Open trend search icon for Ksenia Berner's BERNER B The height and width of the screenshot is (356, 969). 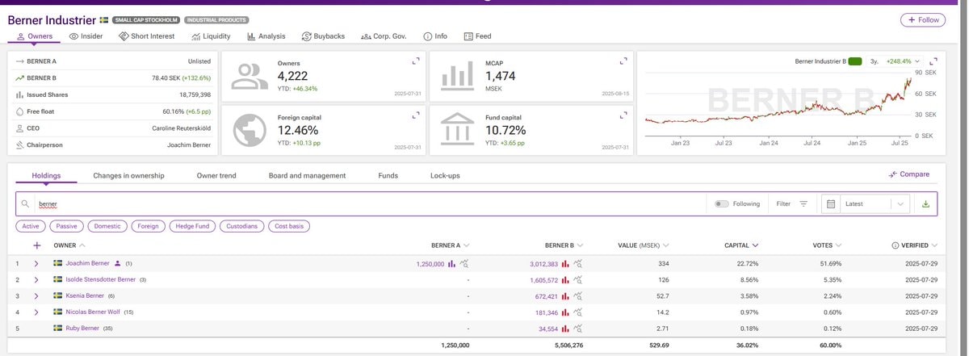[578, 295]
